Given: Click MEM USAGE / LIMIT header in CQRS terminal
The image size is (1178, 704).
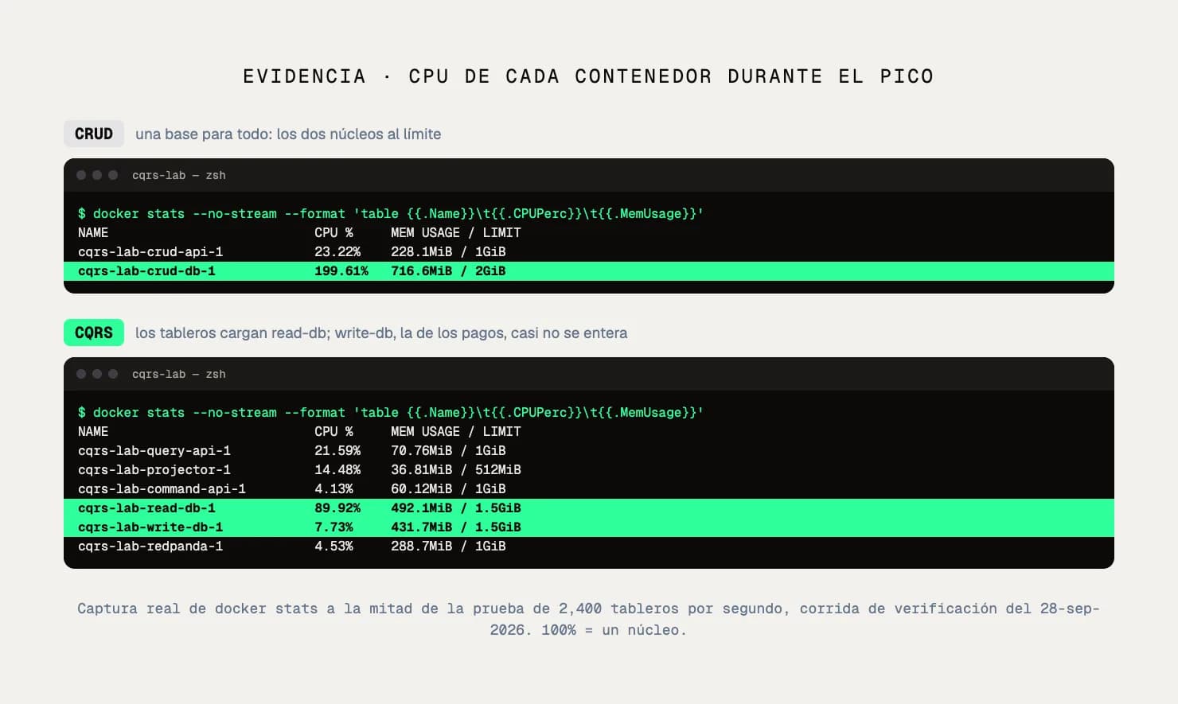Looking at the screenshot, I should point(456,431).
